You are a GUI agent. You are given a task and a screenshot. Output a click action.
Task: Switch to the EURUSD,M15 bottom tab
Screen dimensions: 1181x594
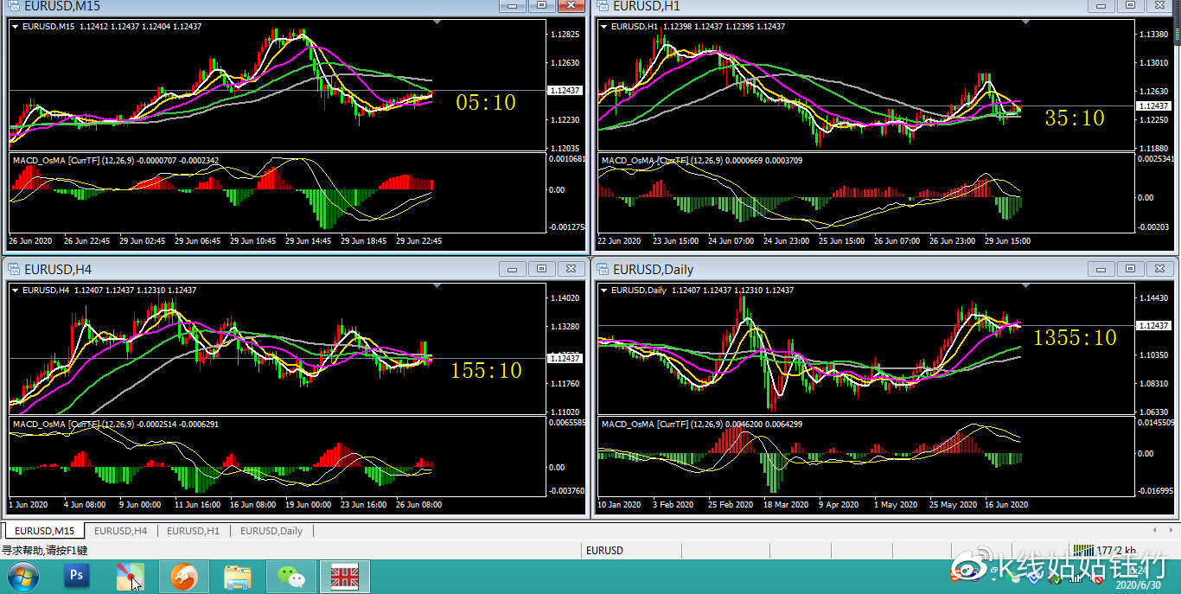44,531
